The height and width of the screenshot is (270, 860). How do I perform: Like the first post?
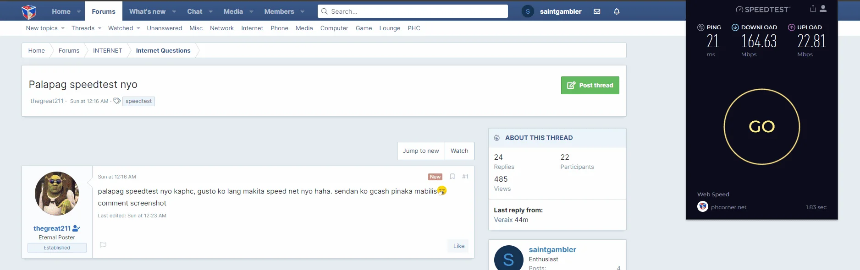pyautogui.click(x=459, y=246)
